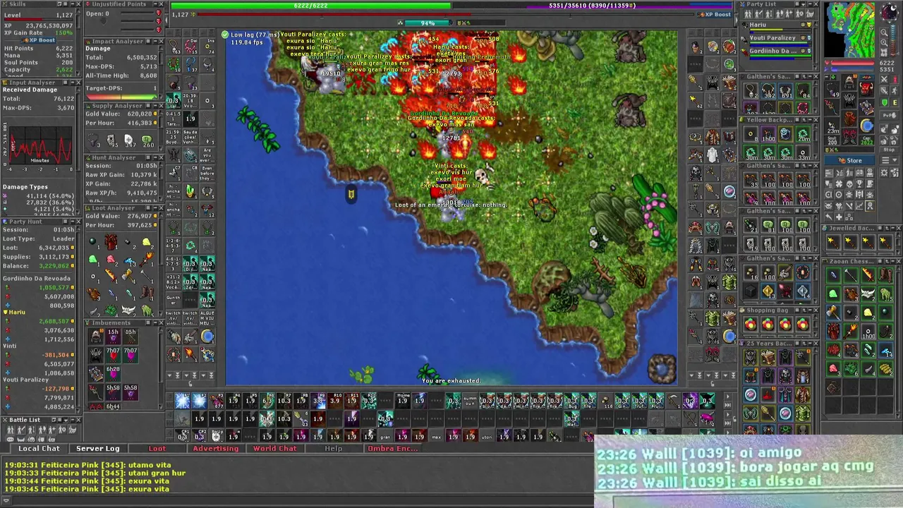The image size is (903, 508).
Task: Collapse the Hunt Analyser panel
Action: click(155, 158)
